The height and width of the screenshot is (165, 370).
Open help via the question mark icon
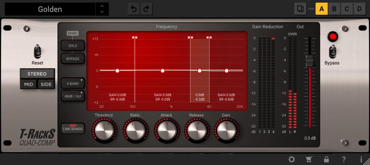click(343, 159)
